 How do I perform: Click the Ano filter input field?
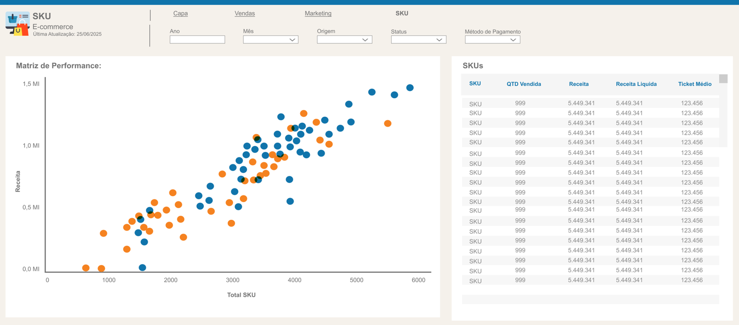[197, 40]
